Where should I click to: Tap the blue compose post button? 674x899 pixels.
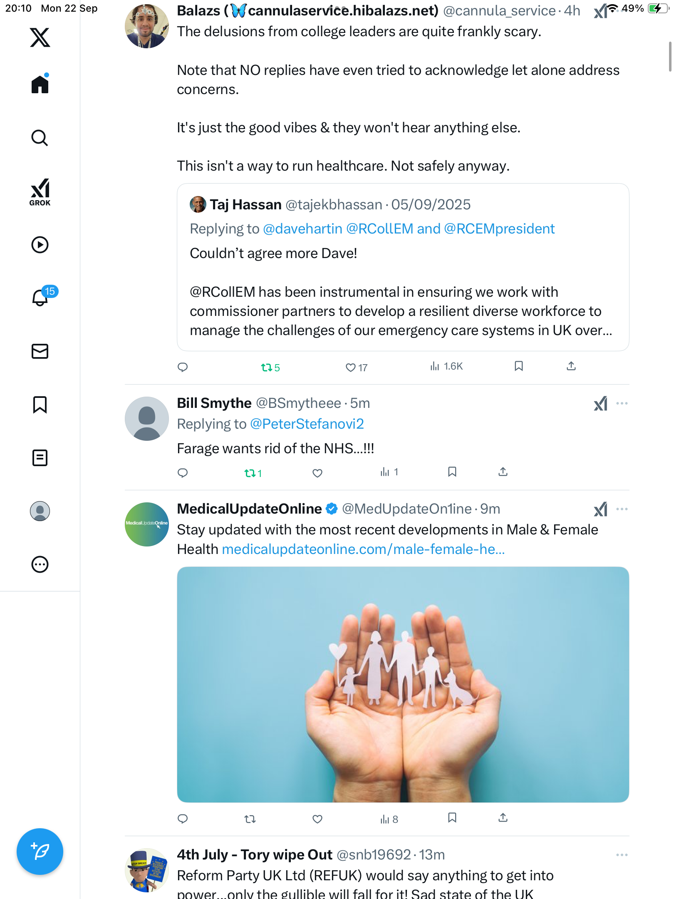pyautogui.click(x=40, y=852)
